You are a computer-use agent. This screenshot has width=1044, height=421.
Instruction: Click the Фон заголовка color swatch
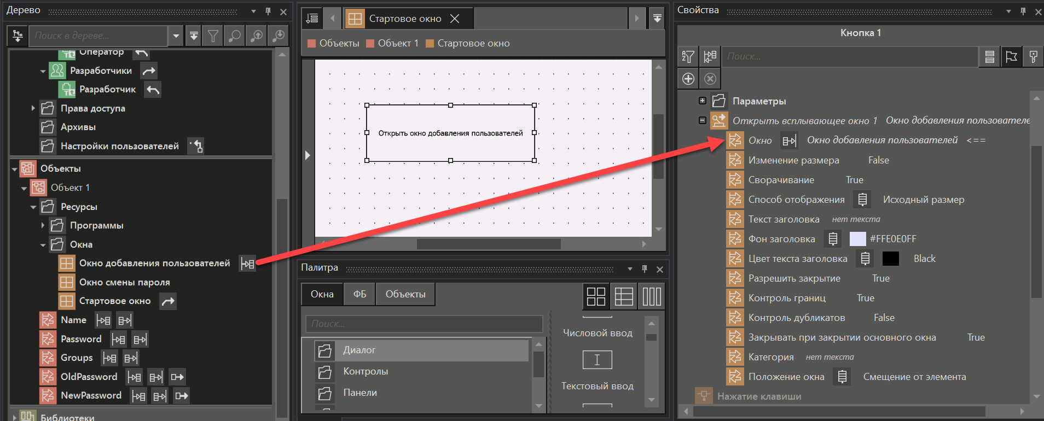[857, 239]
